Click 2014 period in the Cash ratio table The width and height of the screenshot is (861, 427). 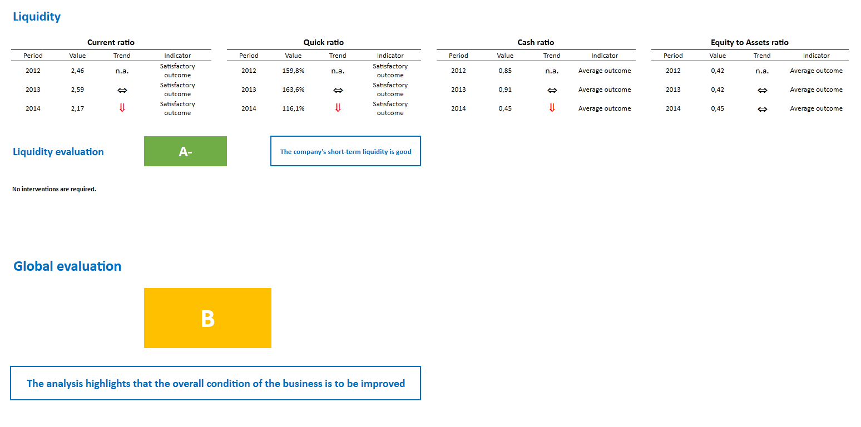pyautogui.click(x=458, y=108)
